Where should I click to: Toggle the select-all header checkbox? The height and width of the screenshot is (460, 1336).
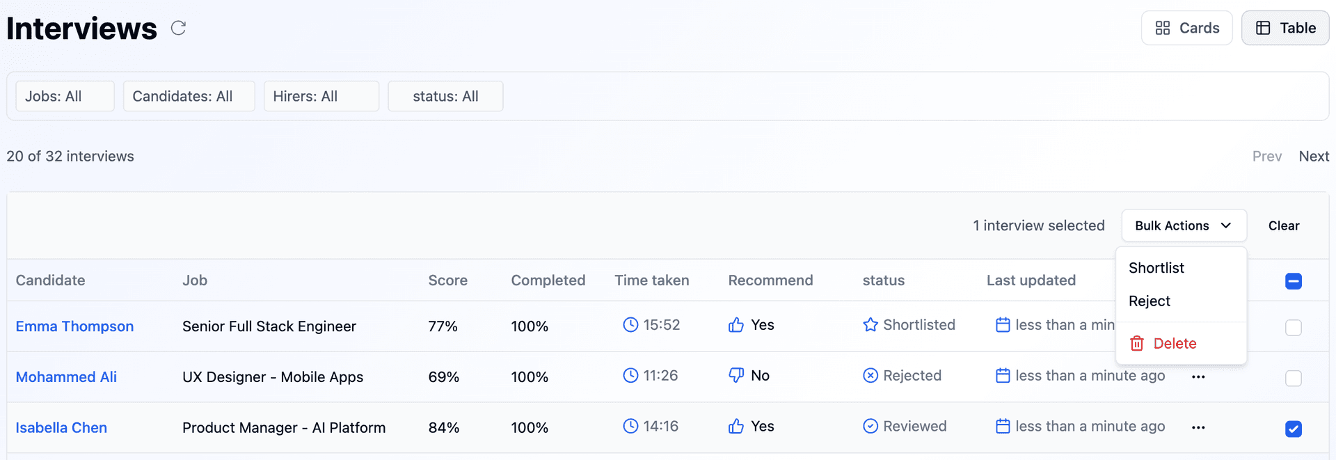click(1293, 281)
